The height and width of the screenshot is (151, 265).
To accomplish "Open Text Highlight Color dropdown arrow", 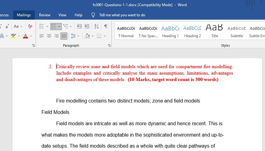I will [x=19, y=36].
